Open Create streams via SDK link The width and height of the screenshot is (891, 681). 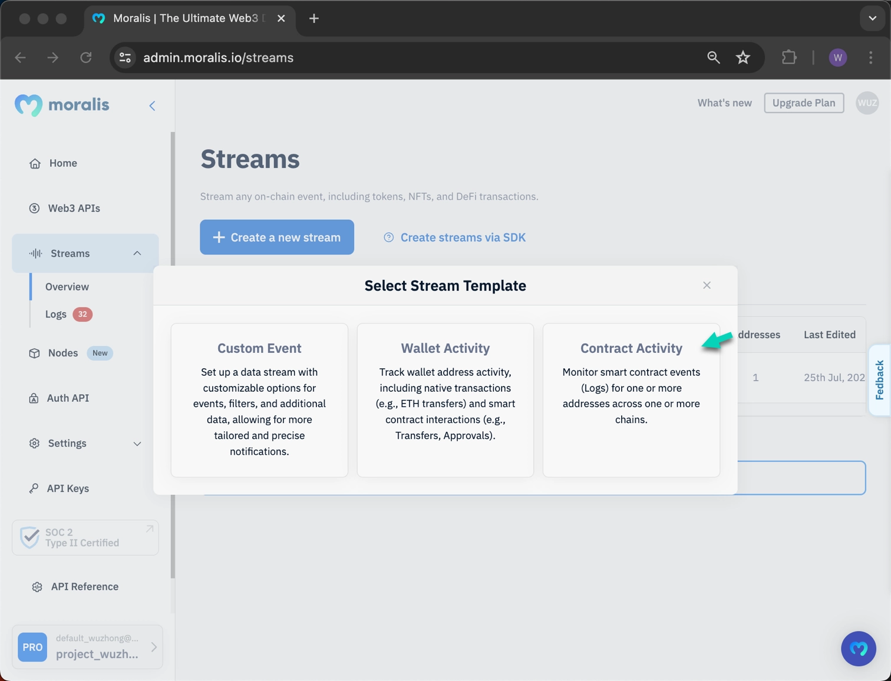(x=463, y=237)
